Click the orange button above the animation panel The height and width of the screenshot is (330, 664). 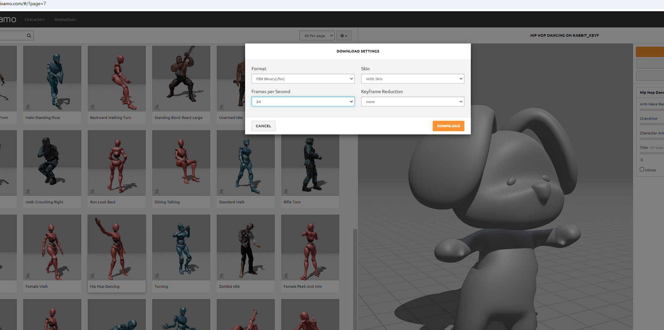tap(650, 52)
